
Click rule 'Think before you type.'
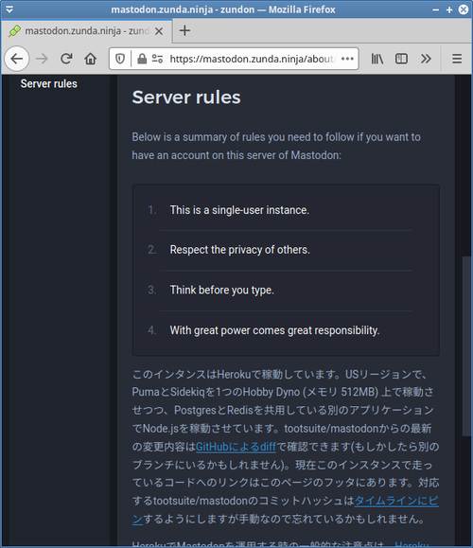click(x=221, y=290)
